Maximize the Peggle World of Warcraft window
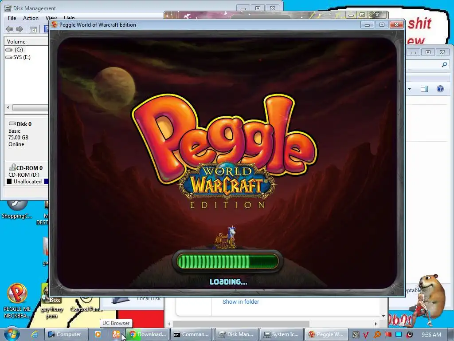 pos(382,25)
